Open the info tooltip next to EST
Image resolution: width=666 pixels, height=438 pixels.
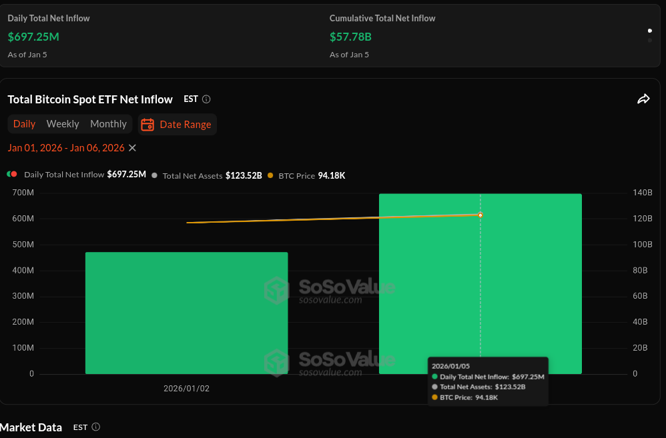click(206, 99)
